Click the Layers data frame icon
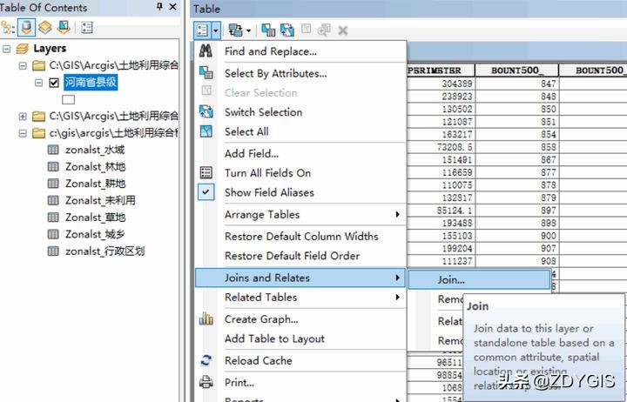The image size is (627, 402). pos(23,49)
